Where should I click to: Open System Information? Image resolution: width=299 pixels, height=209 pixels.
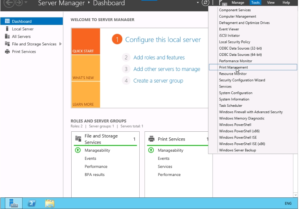click(x=253, y=99)
